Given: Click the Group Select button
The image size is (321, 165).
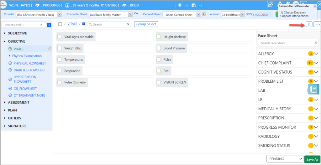Looking at the screenshot, I should tap(146, 24).
